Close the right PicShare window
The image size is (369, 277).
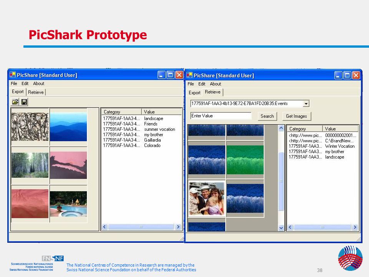(x=356, y=75)
